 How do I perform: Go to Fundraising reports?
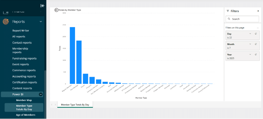coord(24,59)
